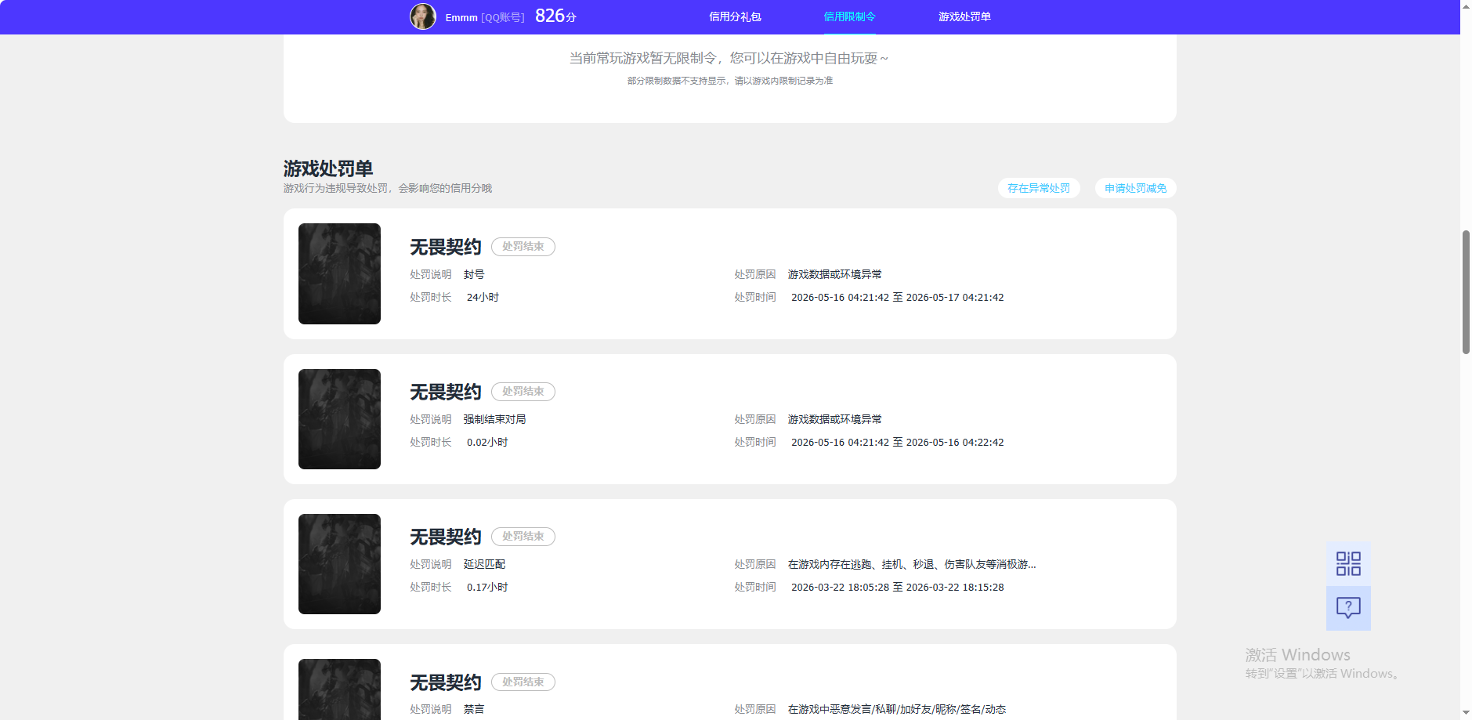Open thumbnail of the 禁言 penalty card

[339, 689]
